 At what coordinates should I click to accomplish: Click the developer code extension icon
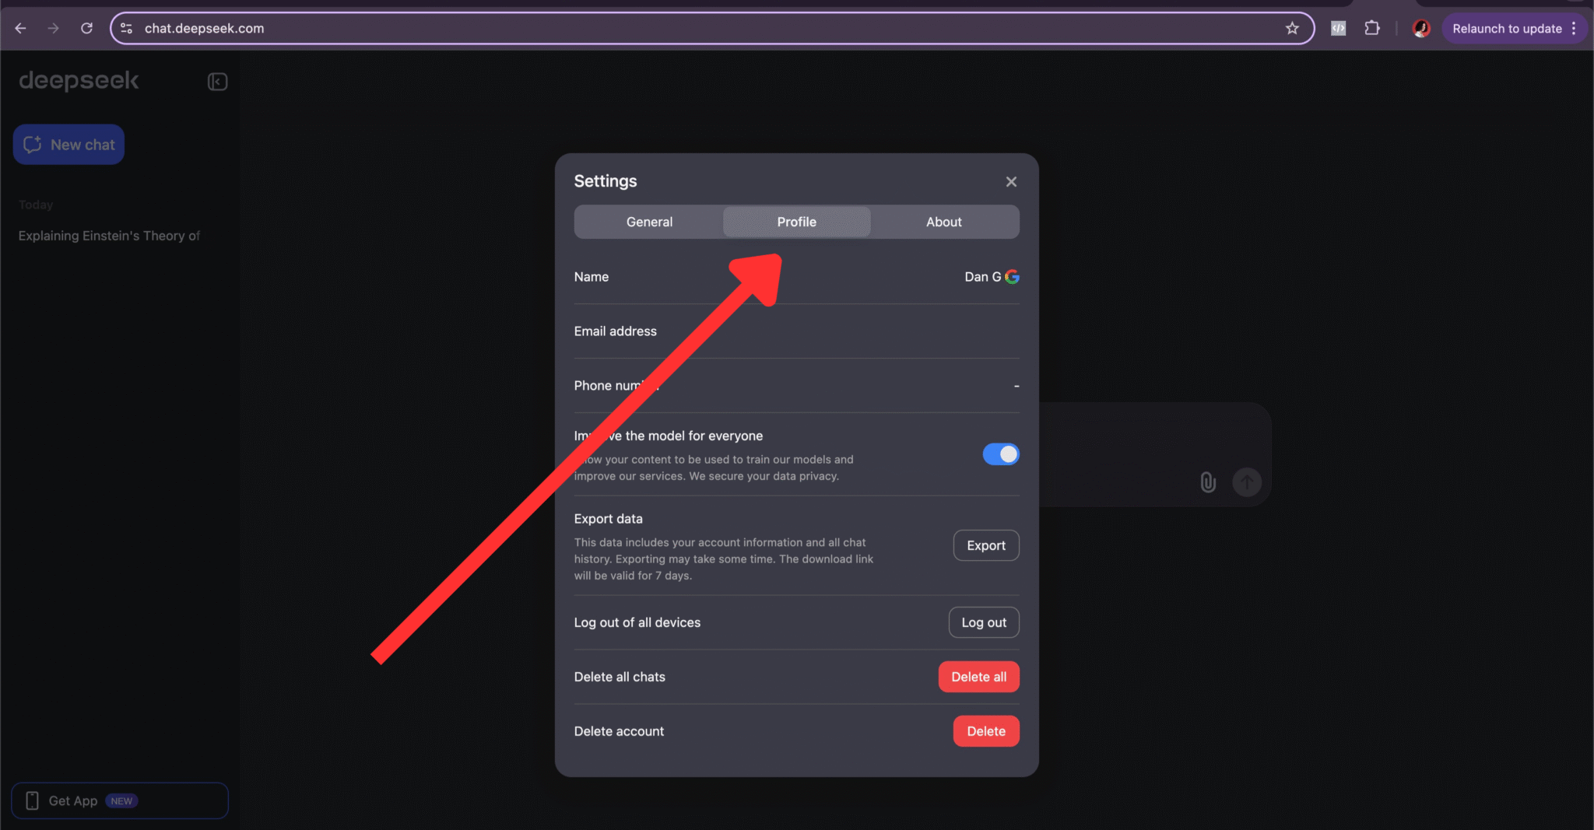tap(1338, 28)
